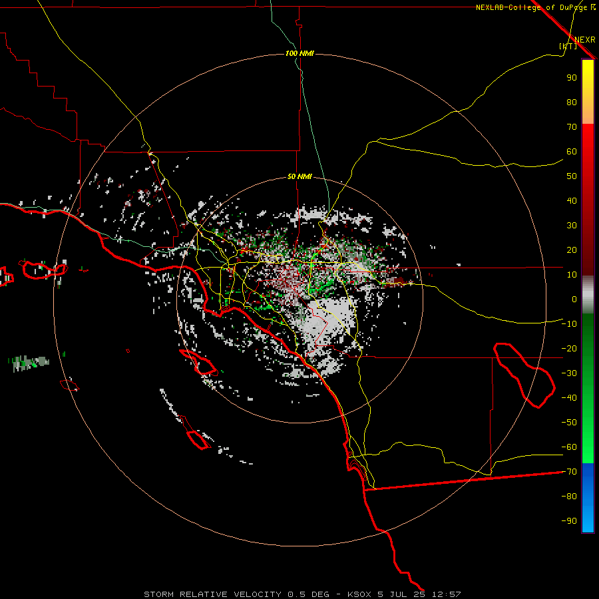Click the "5 JUL 25" date in caption
This screenshot has width=599, height=599.
tap(401, 594)
